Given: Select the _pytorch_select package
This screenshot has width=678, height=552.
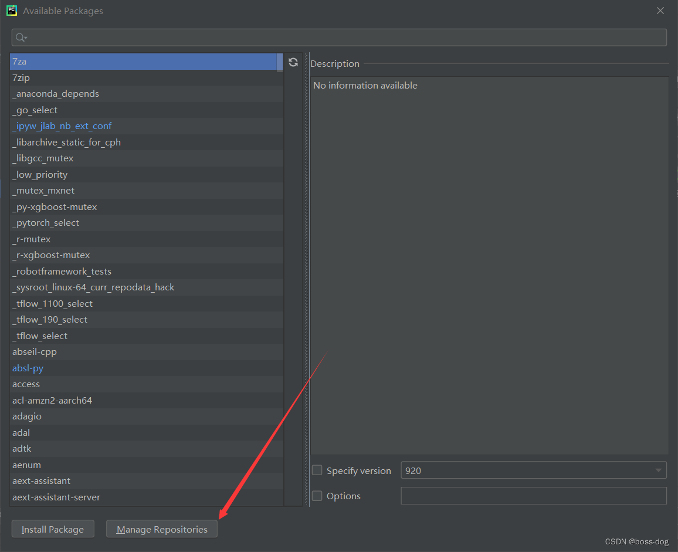Looking at the screenshot, I should (x=46, y=222).
